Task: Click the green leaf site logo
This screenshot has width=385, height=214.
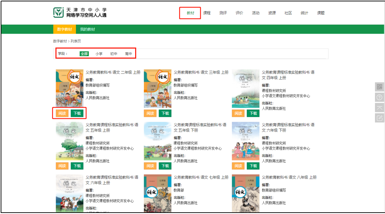Action: (x=59, y=12)
